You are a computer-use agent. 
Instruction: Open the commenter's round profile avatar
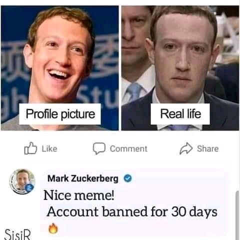(x=22, y=181)
